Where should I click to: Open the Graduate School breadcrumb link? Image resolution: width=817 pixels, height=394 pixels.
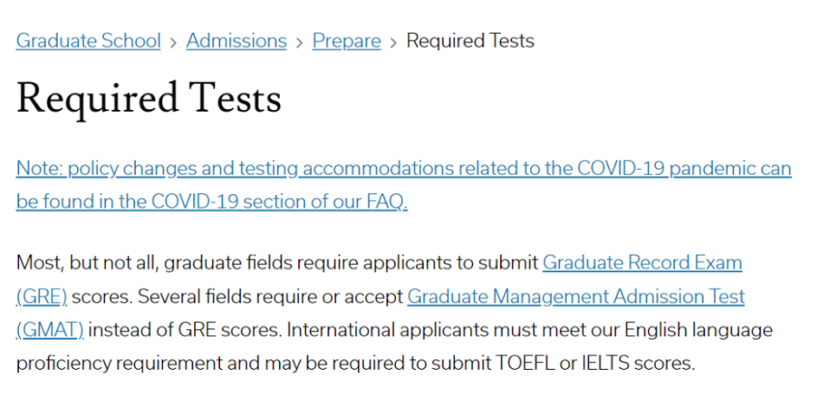tap(88, 41)
